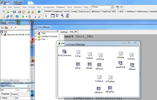Viewport: 157px width, 100px height.
Task: Select the DsMarket datasource component
Action: point(99,77)
